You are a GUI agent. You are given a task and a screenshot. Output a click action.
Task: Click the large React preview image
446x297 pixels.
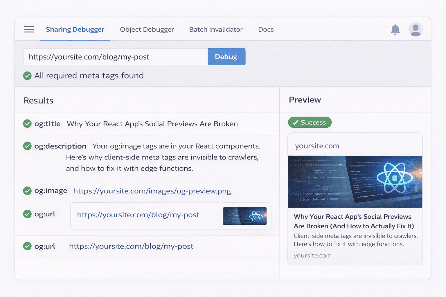355,182
